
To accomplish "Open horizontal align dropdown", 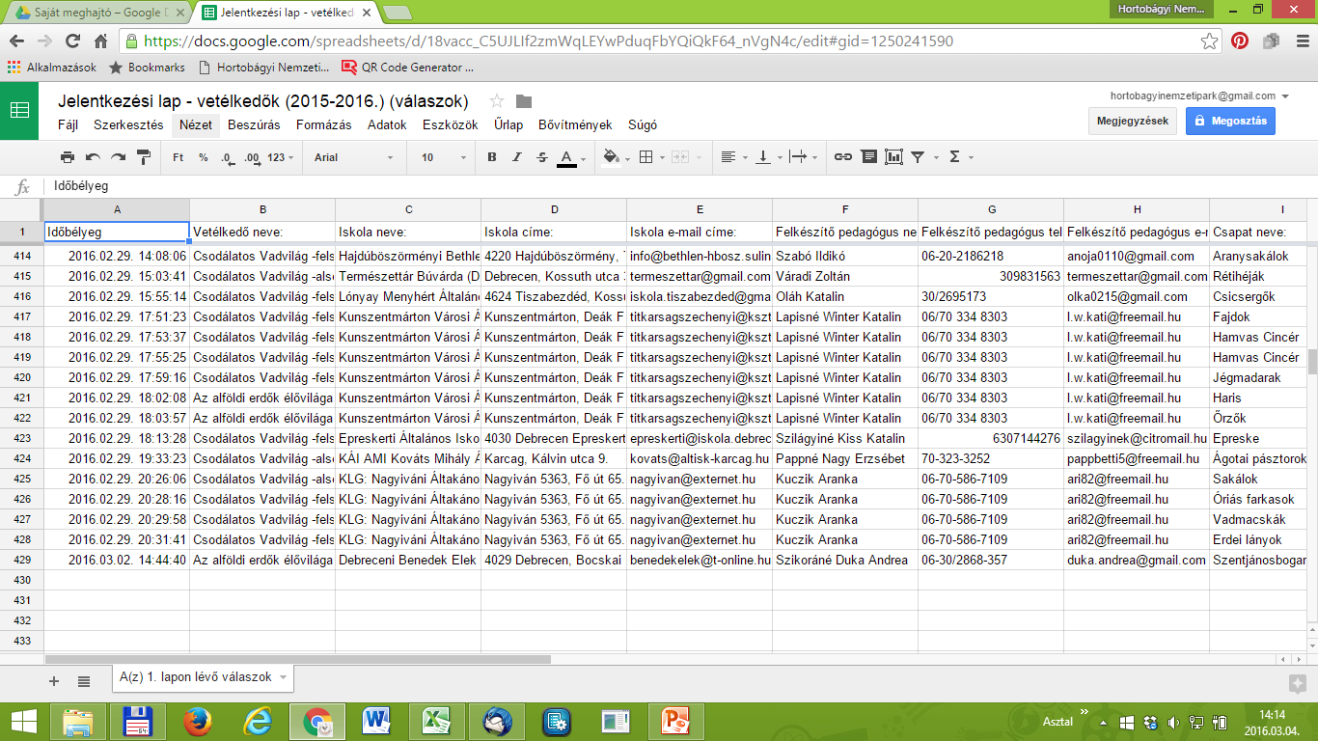I will [x=732, y=157].
